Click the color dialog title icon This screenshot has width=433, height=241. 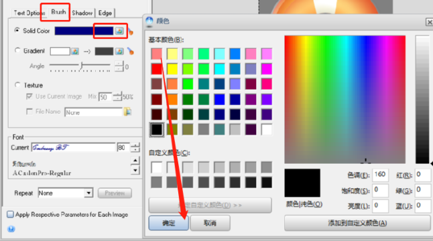coord(149,21)
